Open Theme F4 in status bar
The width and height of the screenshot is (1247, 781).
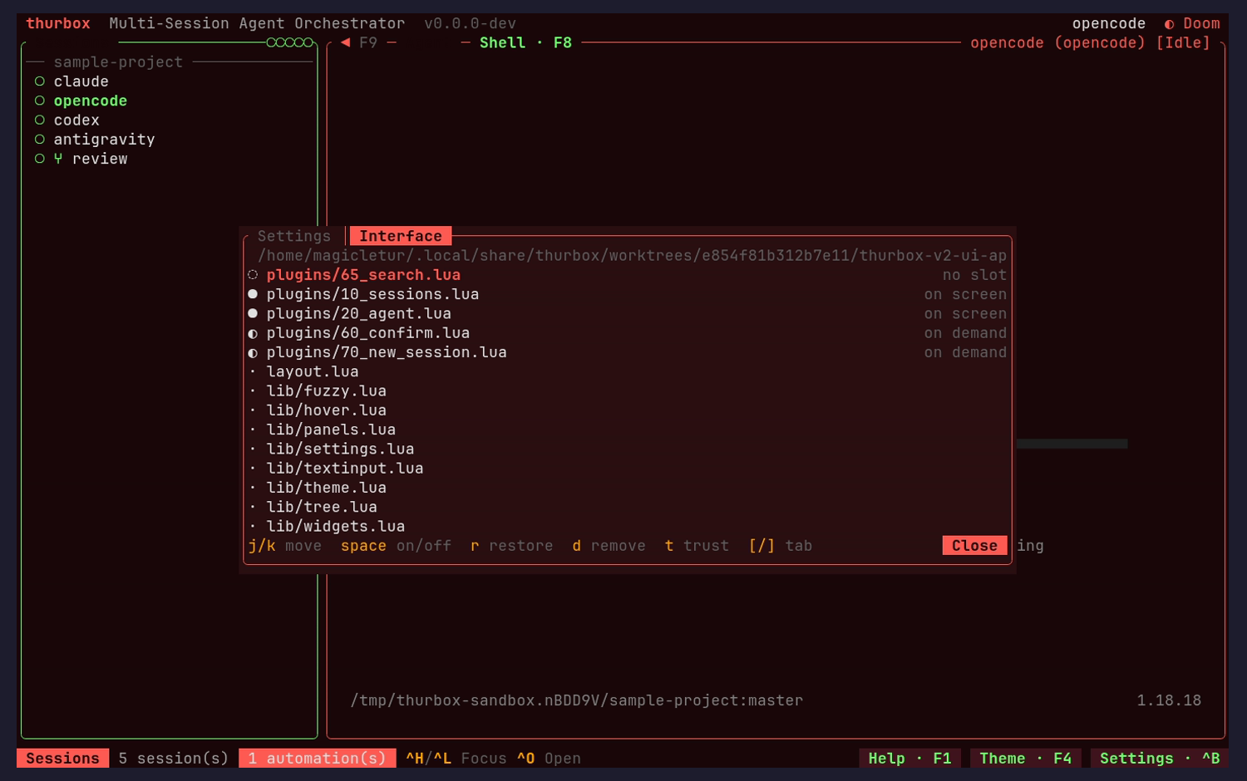click(x=1025, y=758)
